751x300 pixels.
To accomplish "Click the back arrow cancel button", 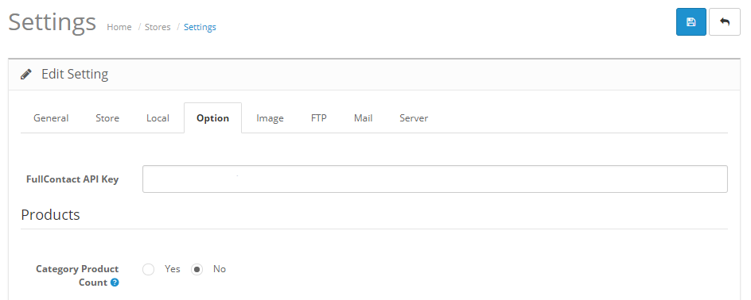I will (724, 22).
